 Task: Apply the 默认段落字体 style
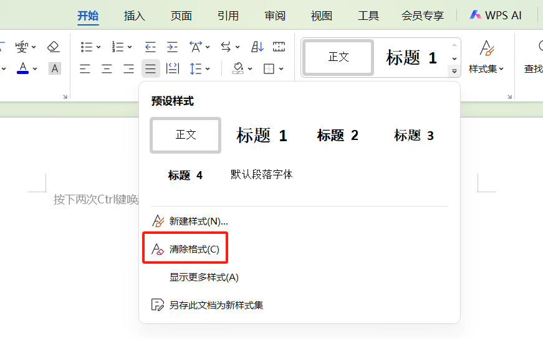point(261,175)
